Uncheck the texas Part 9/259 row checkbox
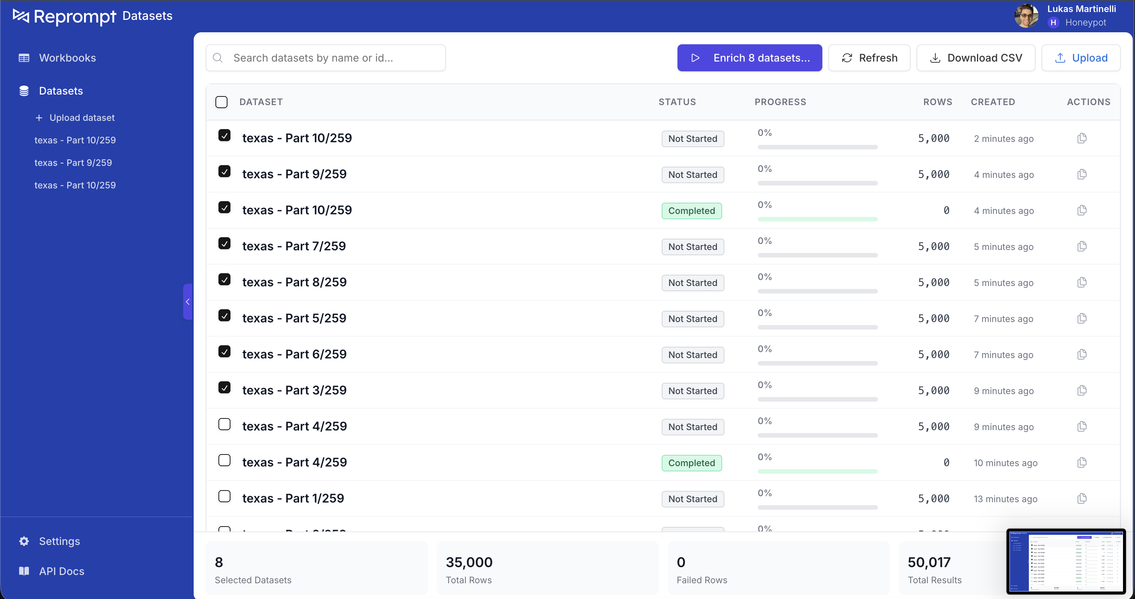 pyautogui.click(x=224, y=171)
